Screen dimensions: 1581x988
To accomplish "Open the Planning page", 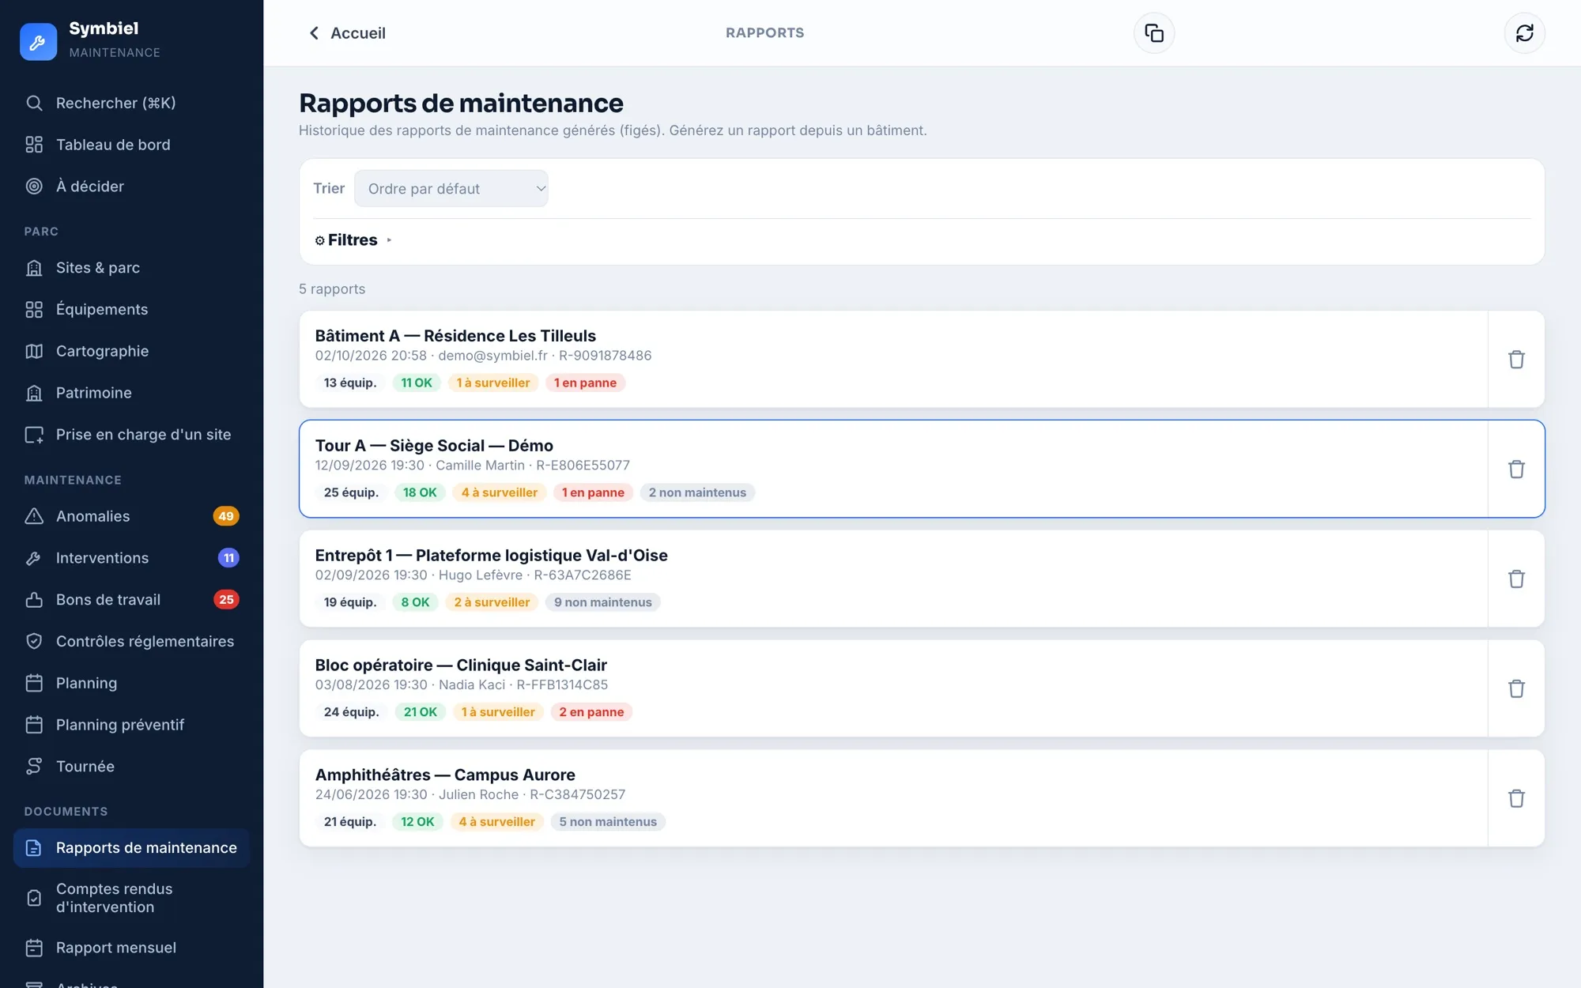I will pos(131,683).
